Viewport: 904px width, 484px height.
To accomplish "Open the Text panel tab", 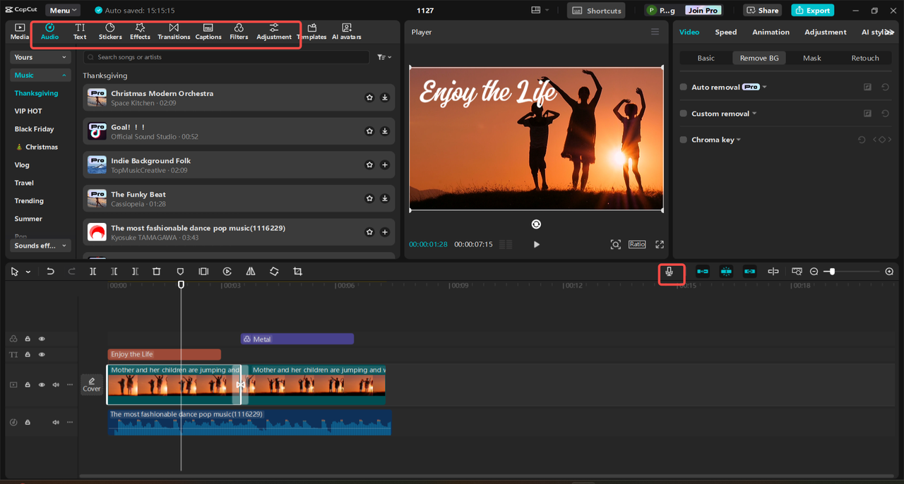I will pyautogui.click(x=80, y=32).
